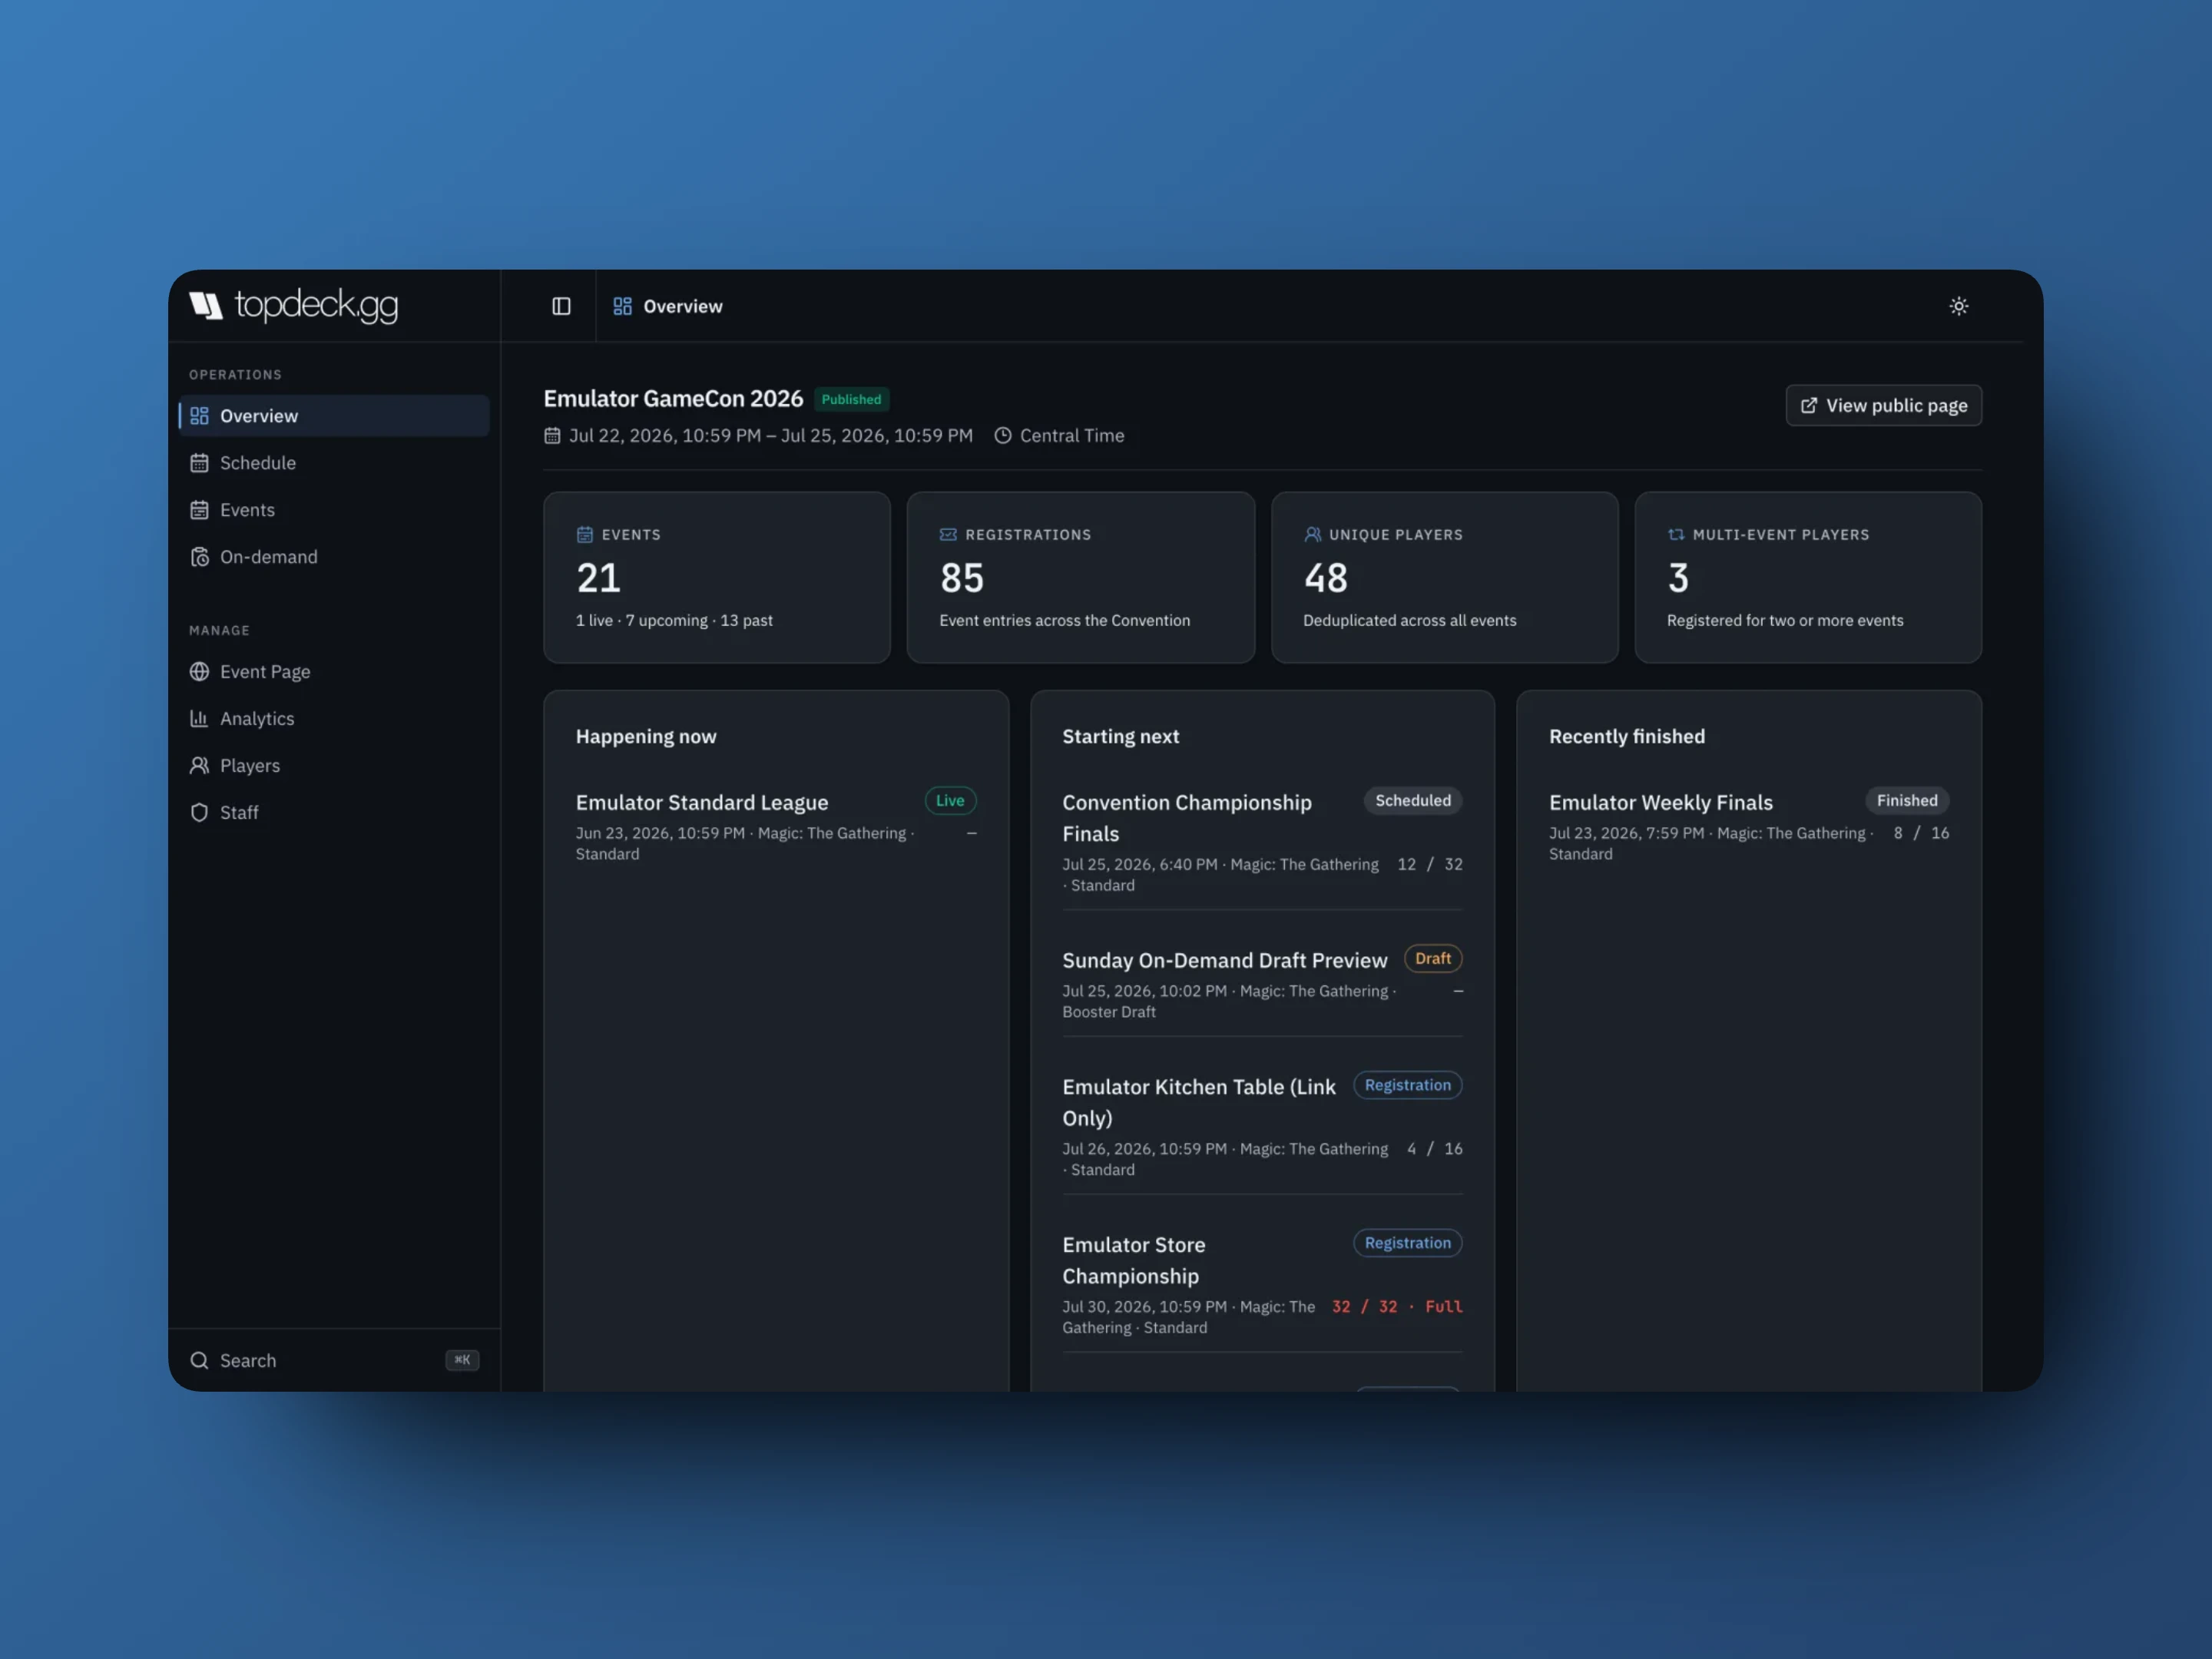Viewport: 2212px width, 1659px height.
Task: Open Sunday On-Demand Draft Preview event
Action: (1225, 961)
